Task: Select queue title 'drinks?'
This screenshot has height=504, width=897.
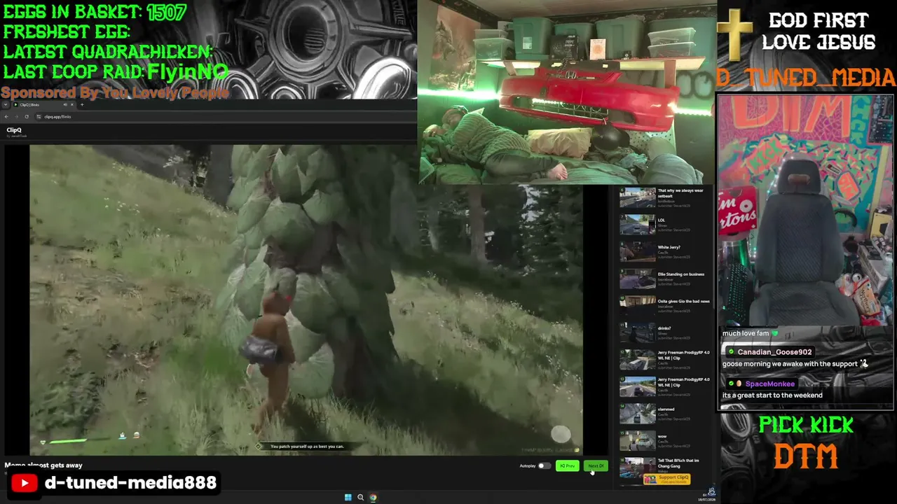Action: (664, 328)
